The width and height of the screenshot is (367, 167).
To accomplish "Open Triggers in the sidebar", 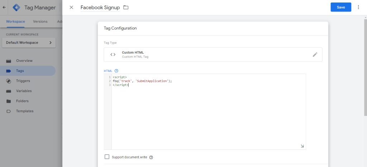I will pyautogui.click(x=23, y=81).
